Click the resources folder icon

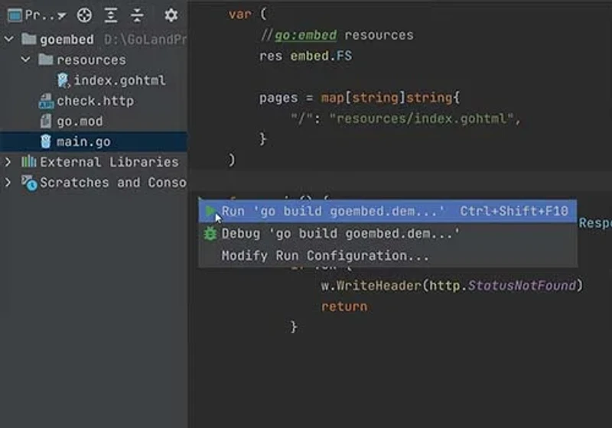click(46, 60)
